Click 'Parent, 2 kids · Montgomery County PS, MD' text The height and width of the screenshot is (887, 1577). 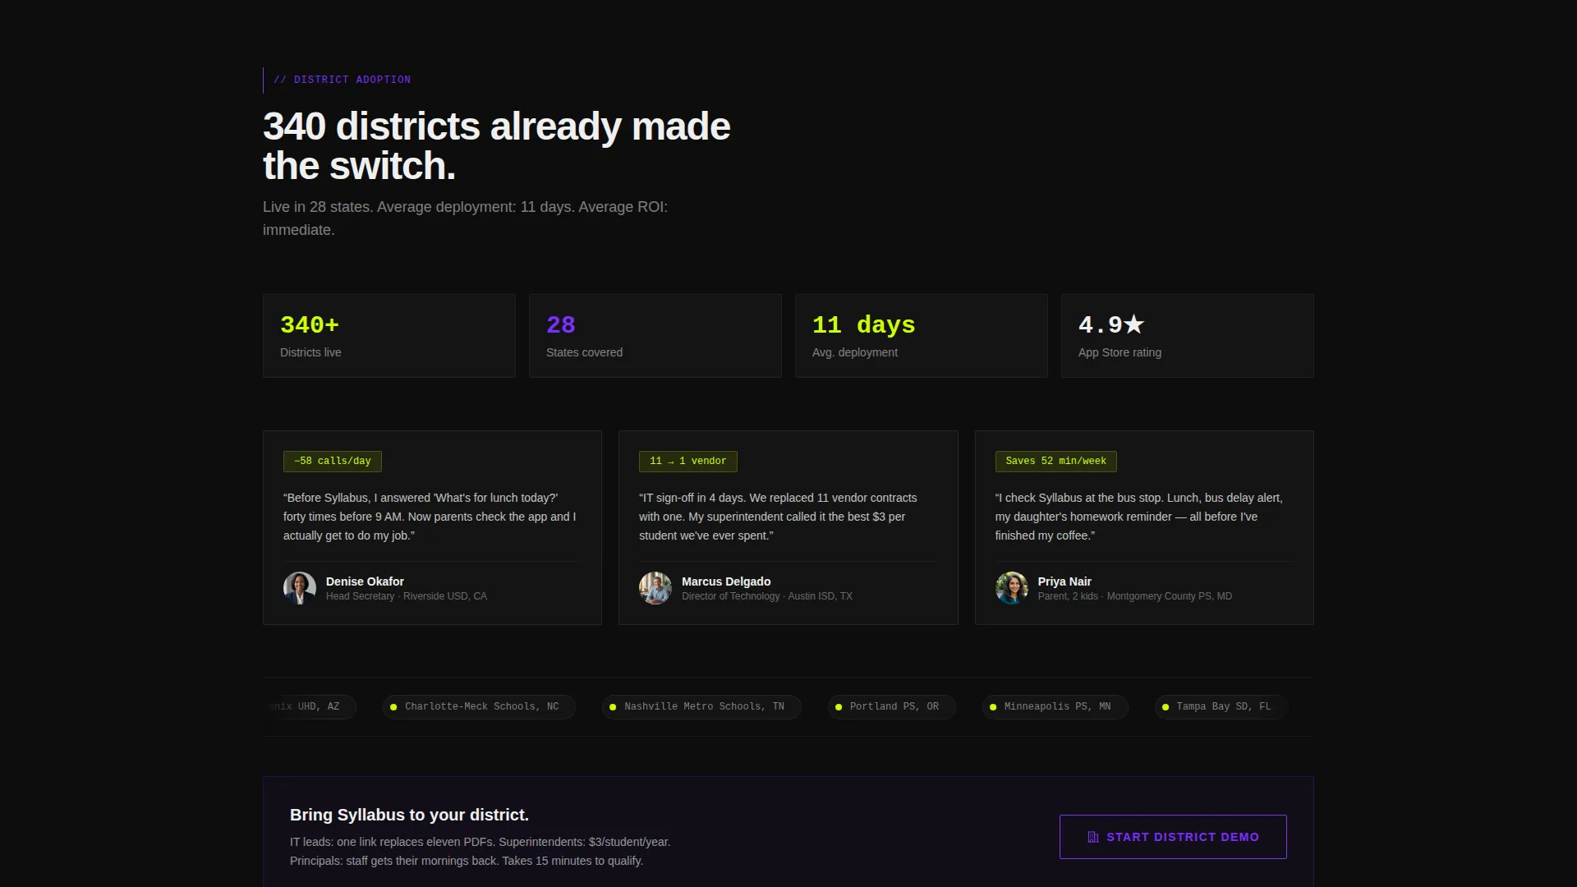[1135, 596]
